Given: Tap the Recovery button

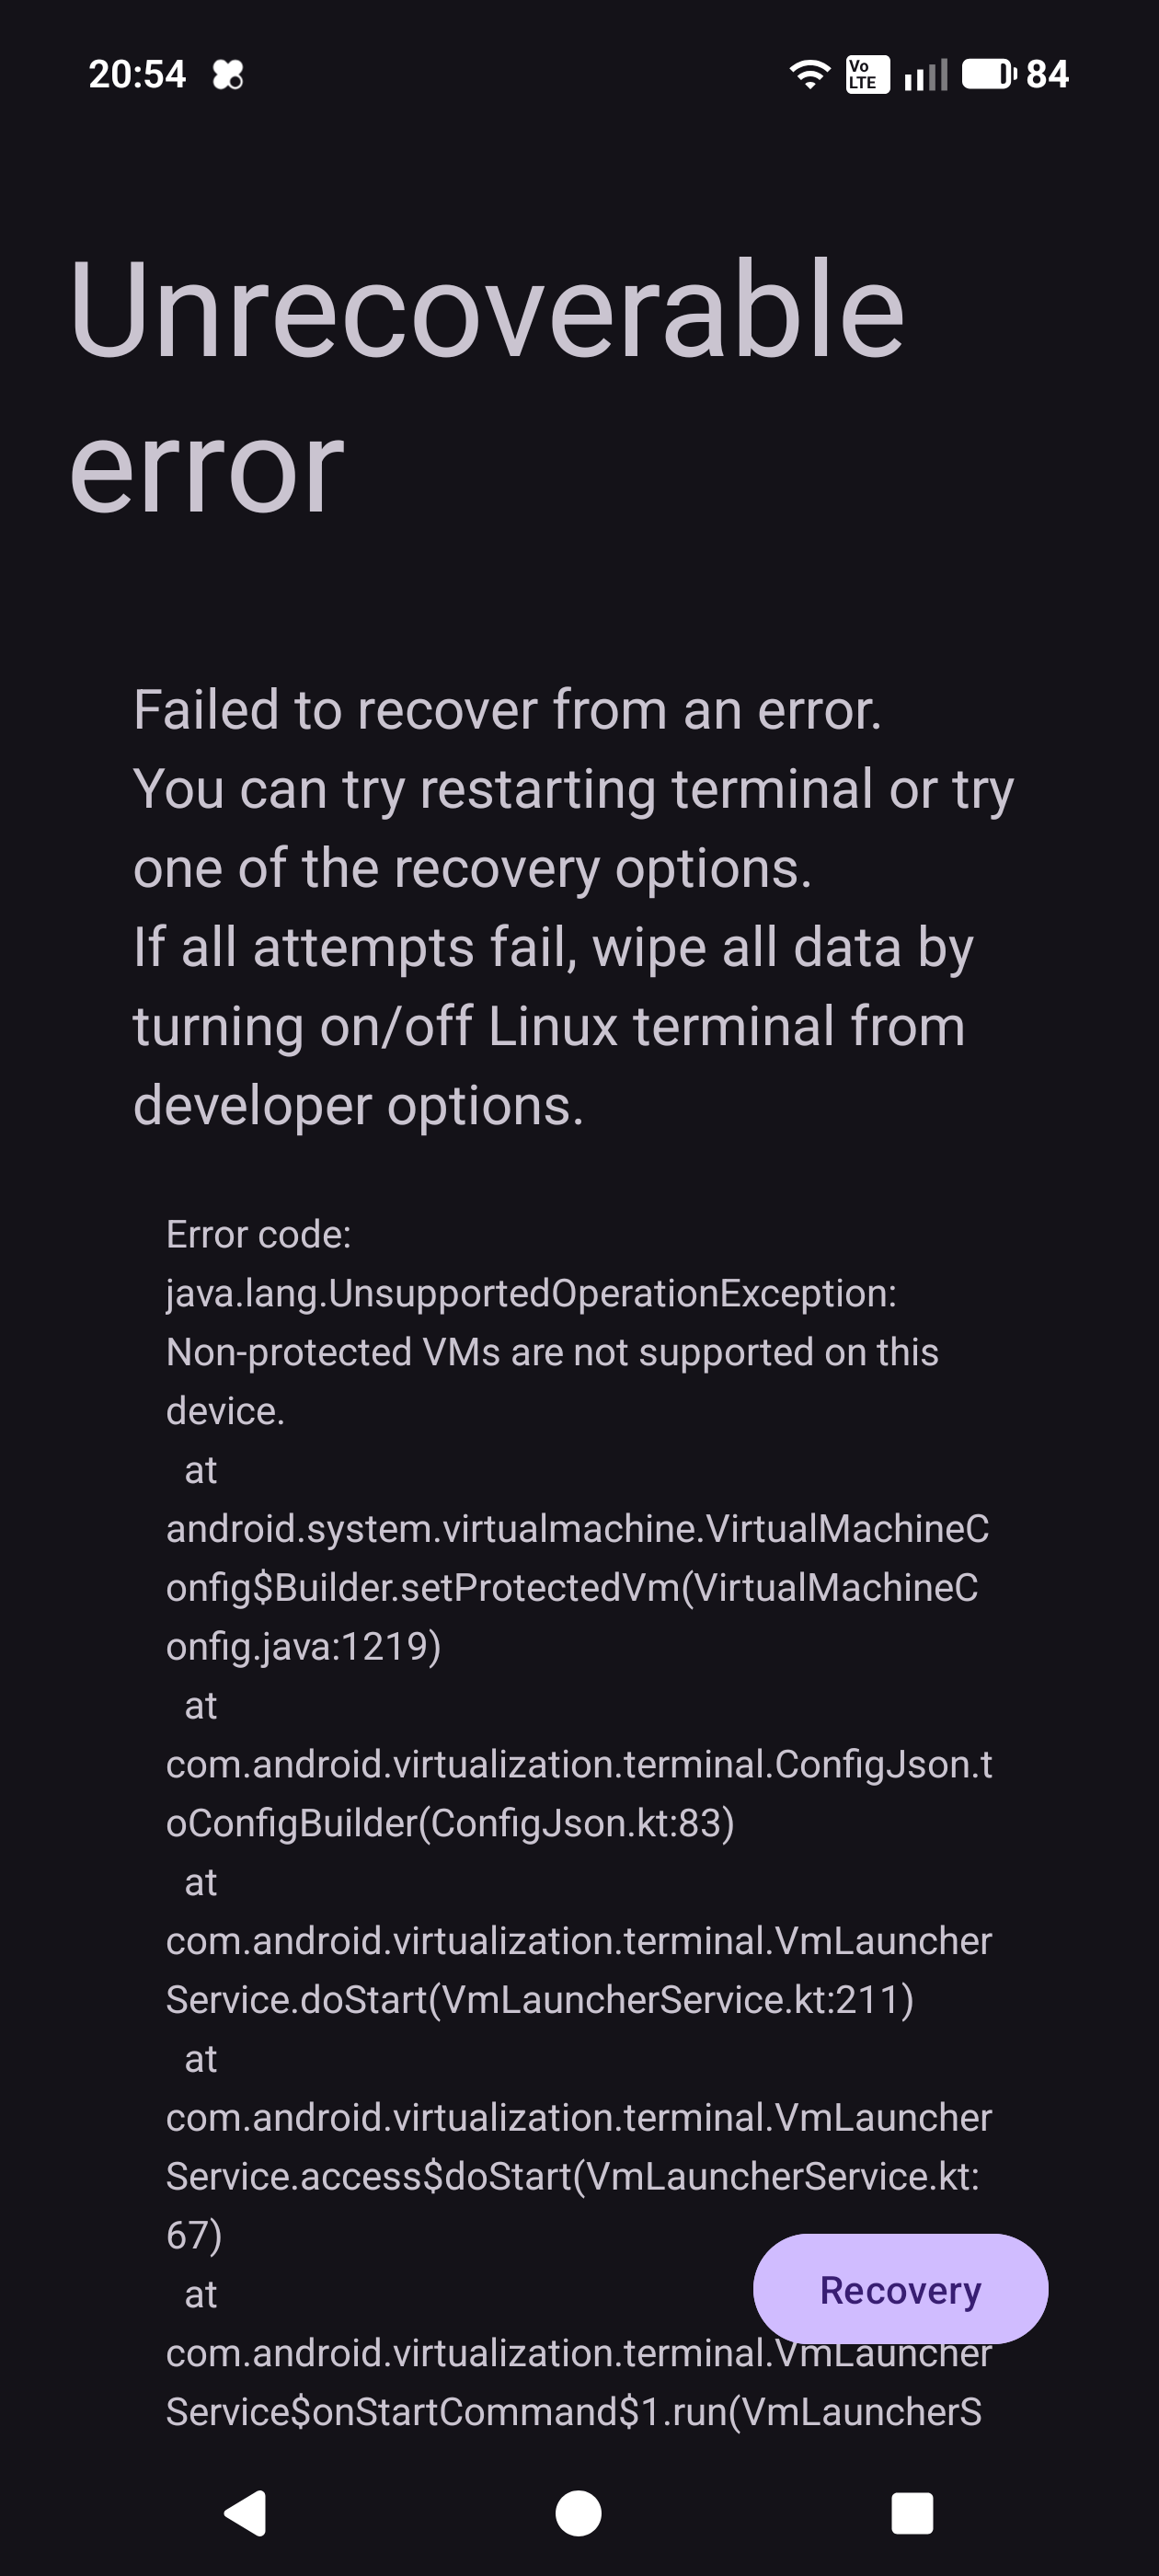Looking at the screenshot, I should pos(900,2289).
